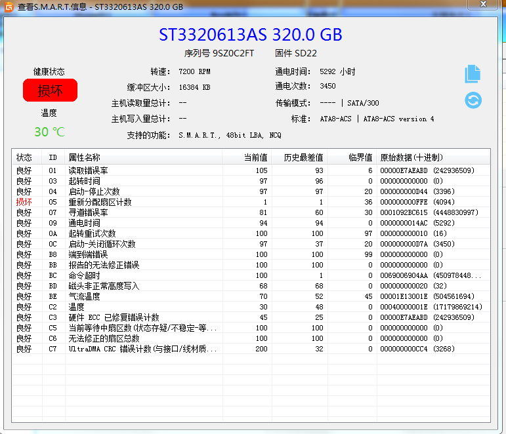Click the DiskGenius icon in title bar
Viewport: 506px width, 434px height.
9,7
